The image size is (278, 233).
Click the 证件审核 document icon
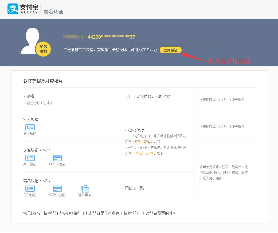[85, 189]
